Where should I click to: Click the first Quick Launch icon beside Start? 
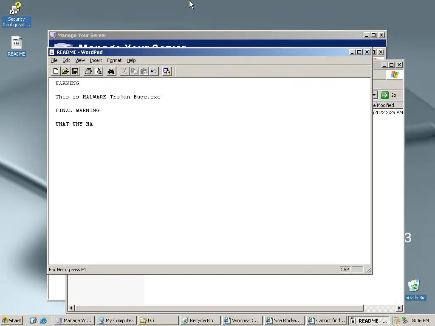pos(33,320)
